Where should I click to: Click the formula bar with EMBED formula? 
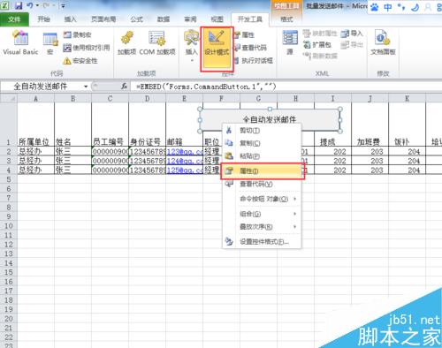pyautogui.click(x=286, y=87)
